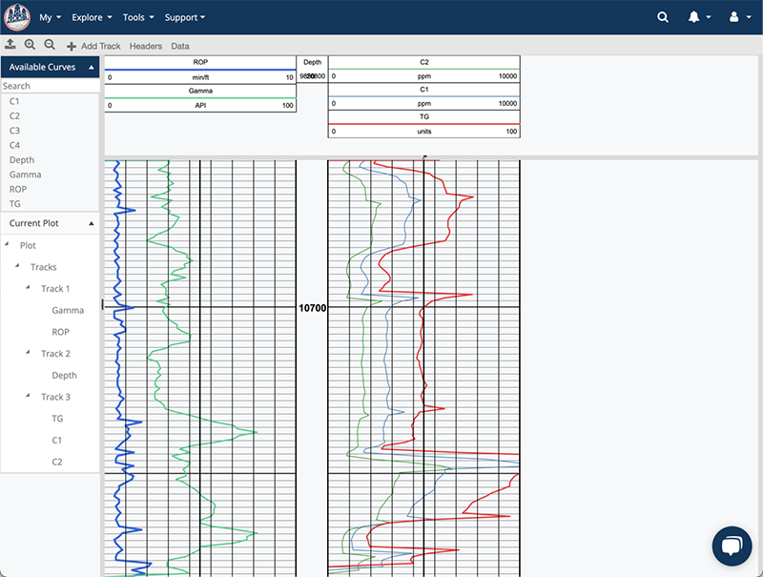Click the company logo in header

17,17
